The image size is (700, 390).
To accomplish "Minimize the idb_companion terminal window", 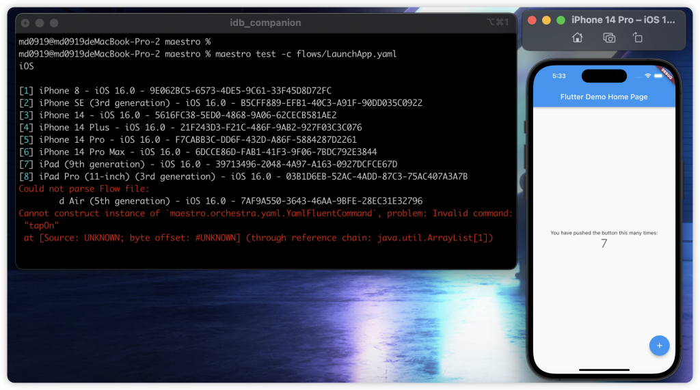I will coord(40,23).
